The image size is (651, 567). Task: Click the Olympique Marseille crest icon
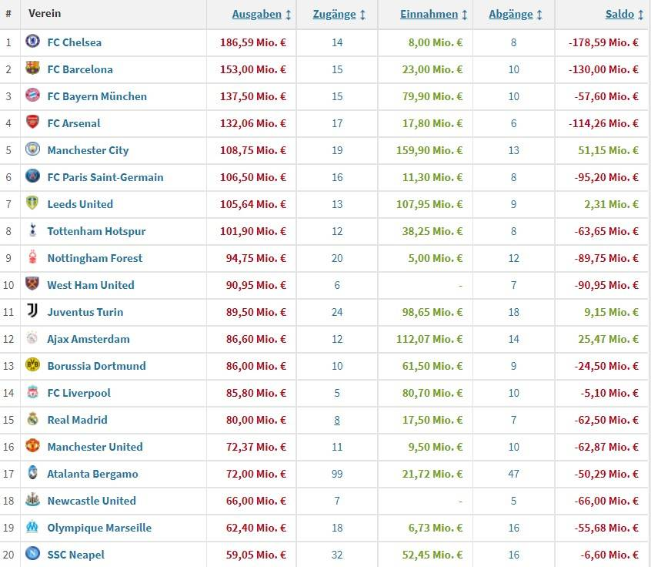32,526
